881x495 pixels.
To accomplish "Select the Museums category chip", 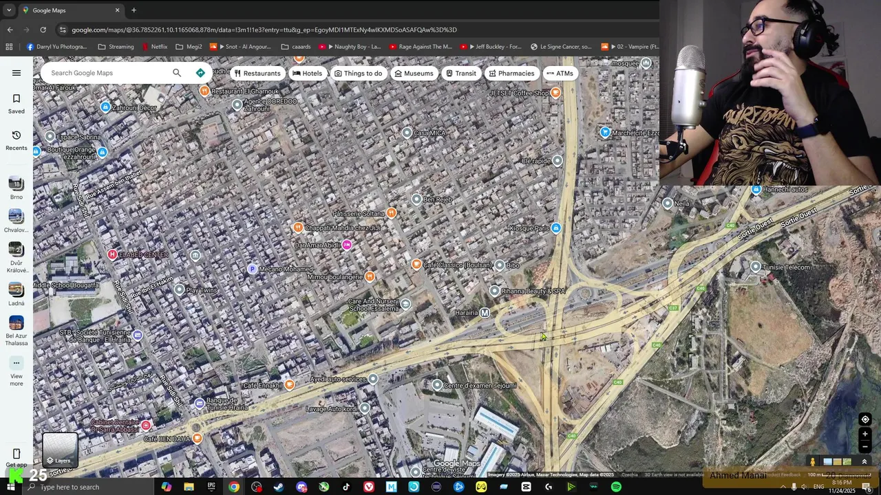I will click(x=414, y=74).
